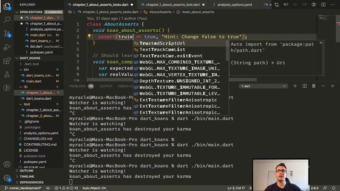
Task: Open the terminal selector dropdown 1: dart
Action: pos(263,86)
